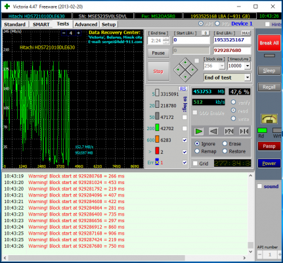Click the butterfly seek ▶|◀ icon
Screen dimensions: 283x263
[x=244, y=131]
